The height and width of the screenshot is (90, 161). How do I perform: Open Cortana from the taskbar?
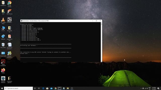point(35,88)
